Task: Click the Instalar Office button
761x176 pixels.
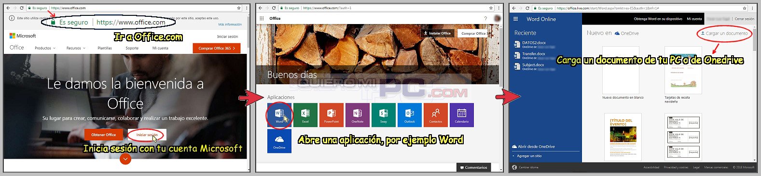Action: click(437, 33)
